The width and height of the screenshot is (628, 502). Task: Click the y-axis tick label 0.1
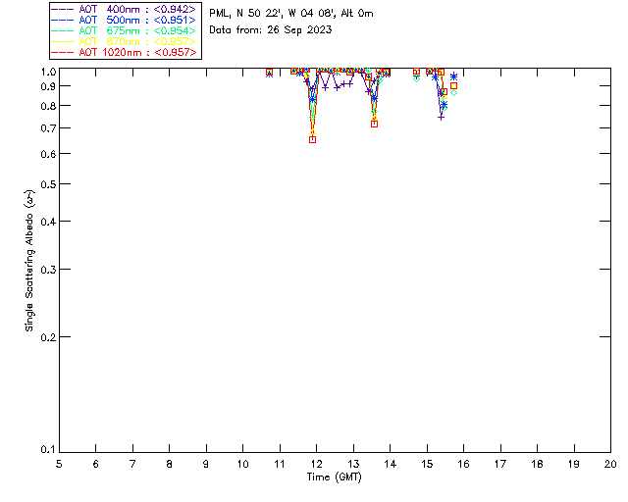[x=48, y=450]
